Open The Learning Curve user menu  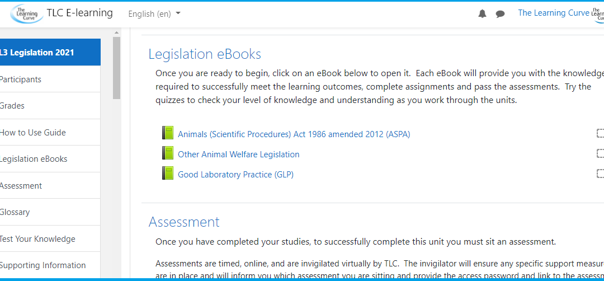pyautogui.click(x=553, y=13)
